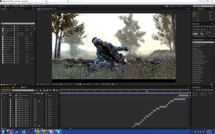Screen dimensions: 215x134
Task: Toggle the From Current Time checkbox
Action: 193,36
